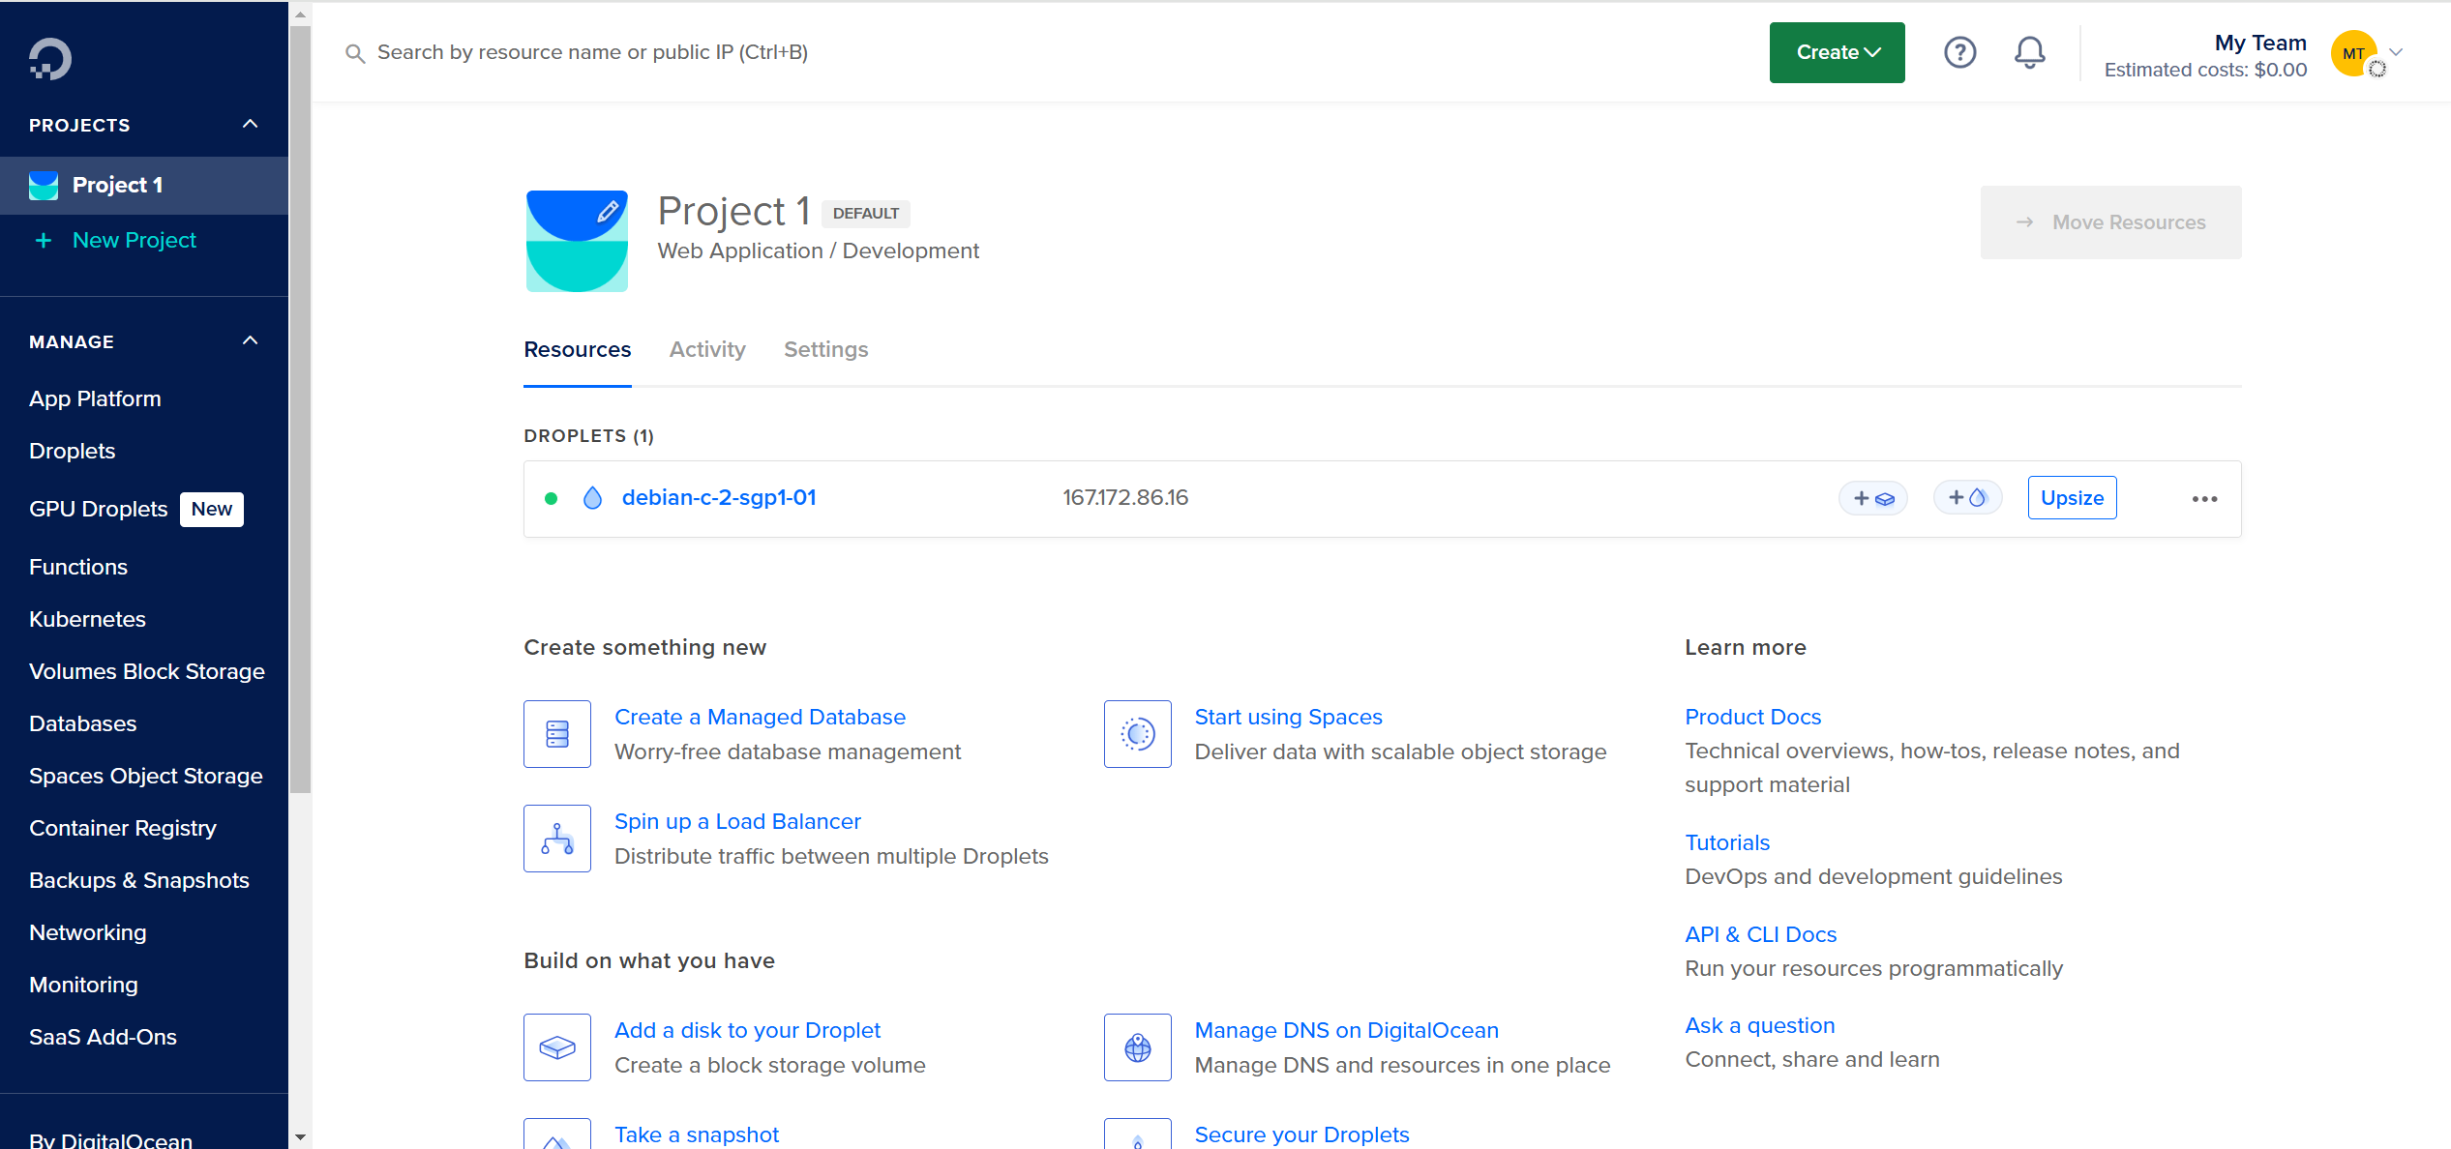Open Container Registry in the sidebar
Viewport: 2451px width, 1149px height.
tap(123, 828)
